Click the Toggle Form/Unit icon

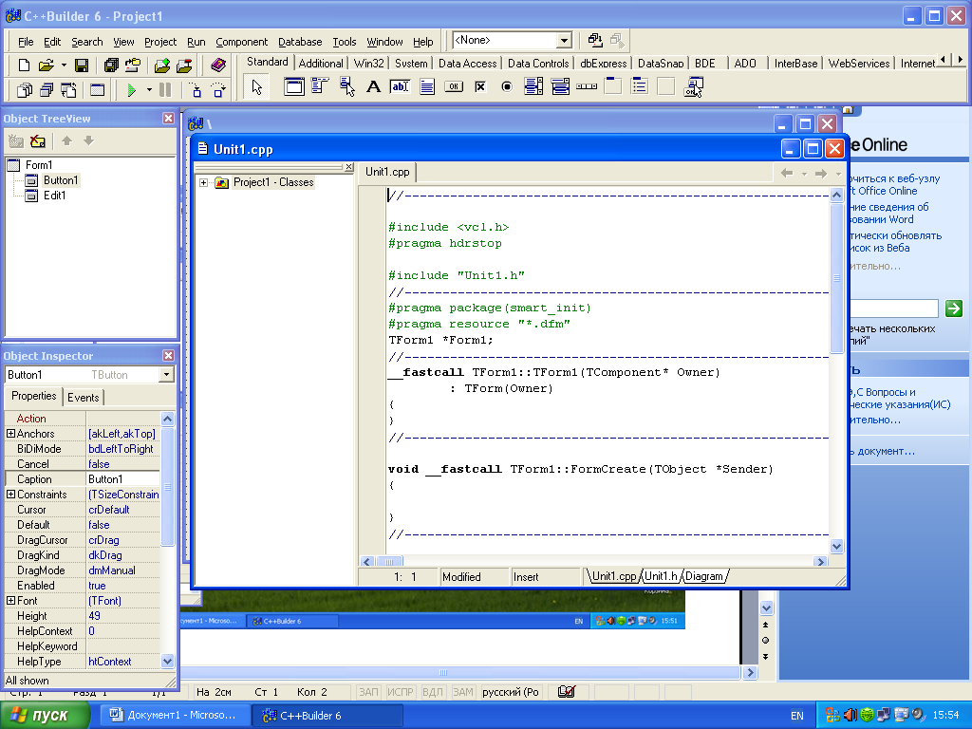pos(68,90)
